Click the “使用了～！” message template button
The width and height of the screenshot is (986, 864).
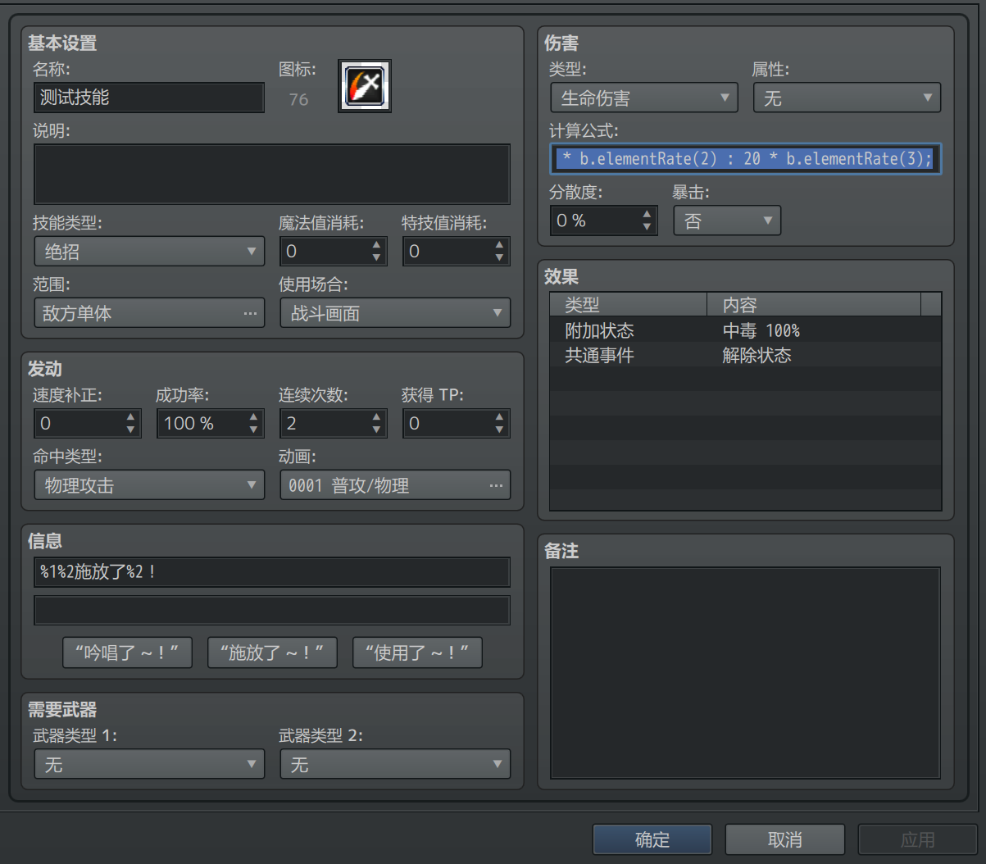click(x=417, y=653)
